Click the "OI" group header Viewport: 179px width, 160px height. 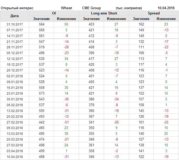point(54,13)
